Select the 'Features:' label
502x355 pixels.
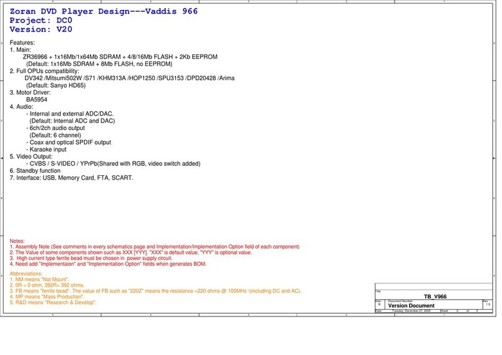pos(22,43)
